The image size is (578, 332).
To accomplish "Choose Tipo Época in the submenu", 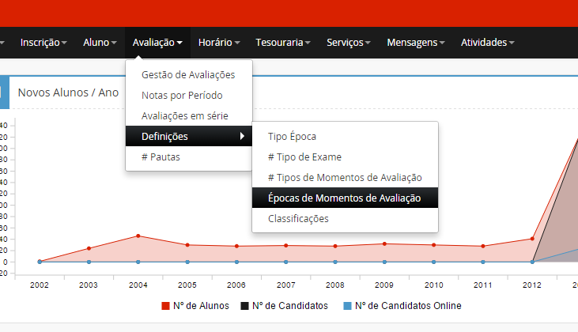I will pos(292,137).
